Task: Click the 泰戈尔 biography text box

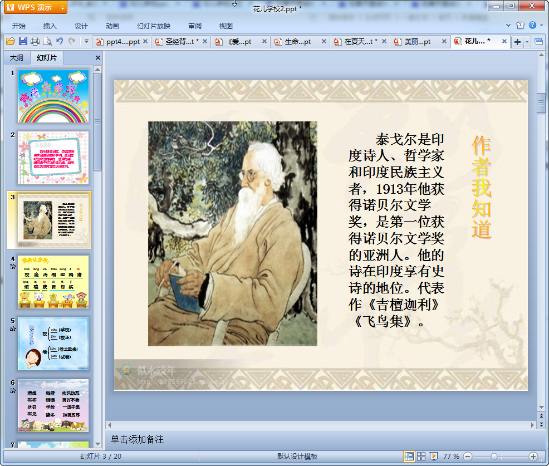Action: pyautogui.click(x=396, y=230)
